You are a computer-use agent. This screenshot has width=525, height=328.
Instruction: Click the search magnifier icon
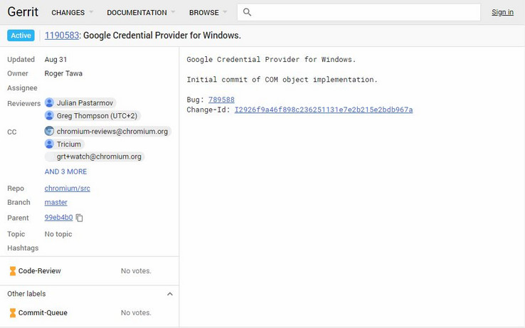coord(247,12)
